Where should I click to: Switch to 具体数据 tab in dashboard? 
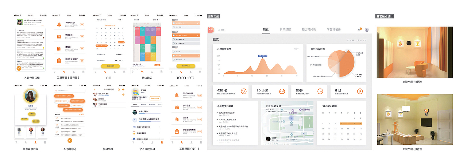[x=285, y=30]
